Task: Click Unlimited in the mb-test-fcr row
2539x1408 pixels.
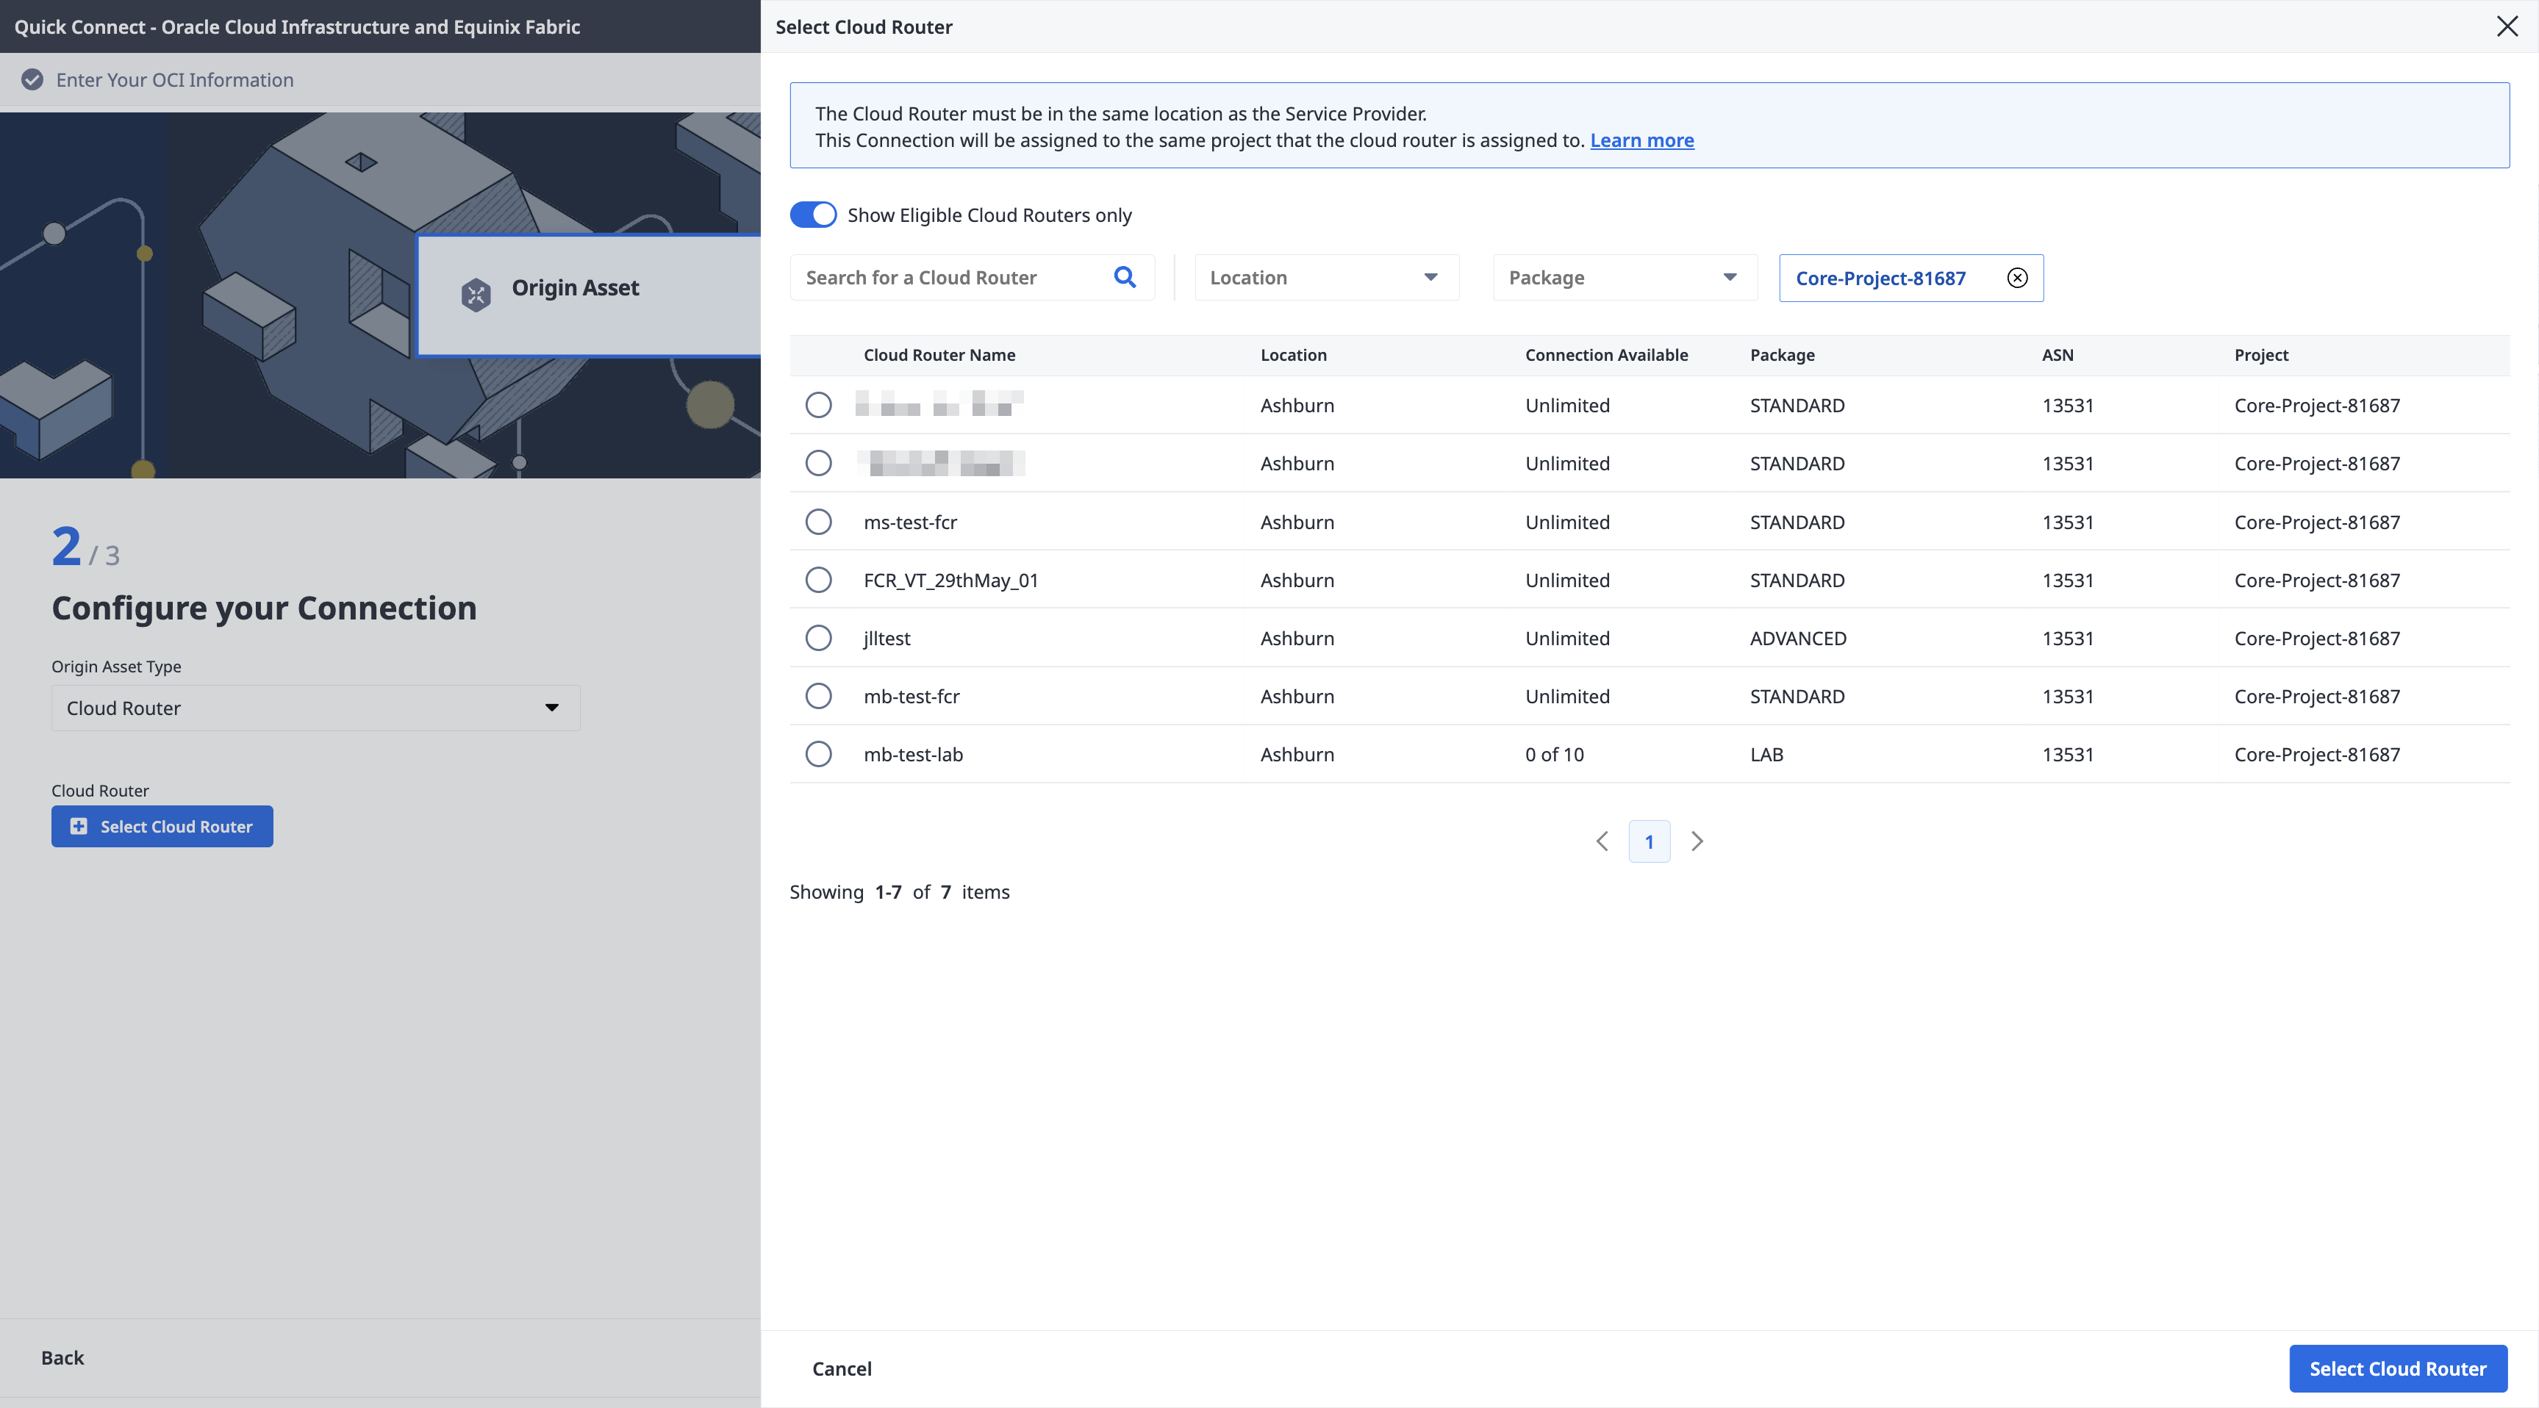Action: [x=1567, y=697]
